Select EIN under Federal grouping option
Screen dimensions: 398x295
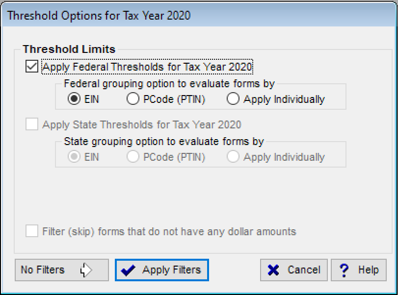[x=74, y=99]
